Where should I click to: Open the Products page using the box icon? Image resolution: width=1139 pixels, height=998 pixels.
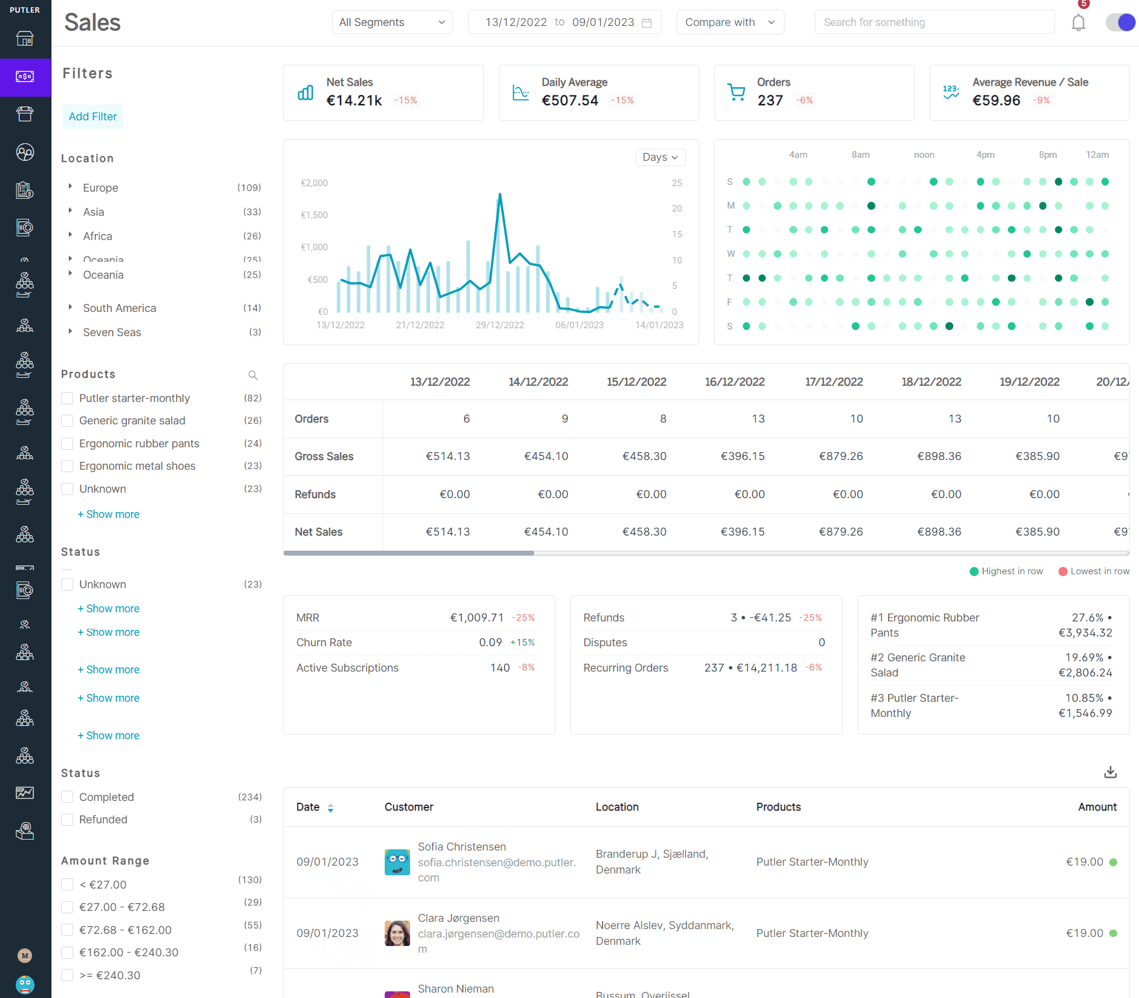click(x=25, y=114)
